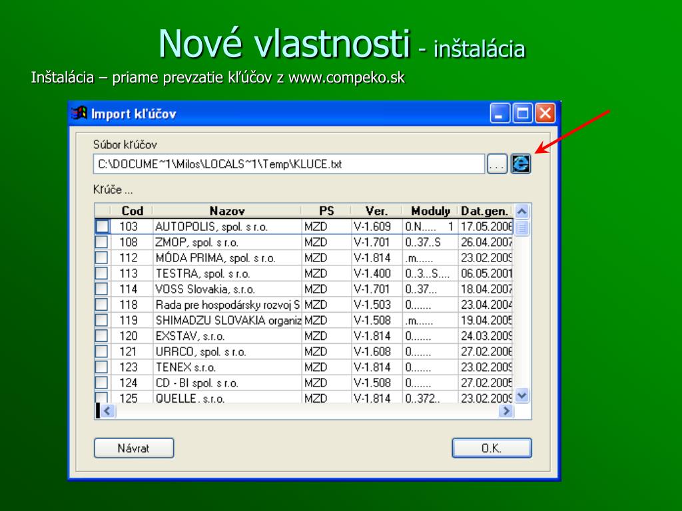The height and width of the screenshot is (511, 682).
Task: Click the PS column header
Action: 326,211
